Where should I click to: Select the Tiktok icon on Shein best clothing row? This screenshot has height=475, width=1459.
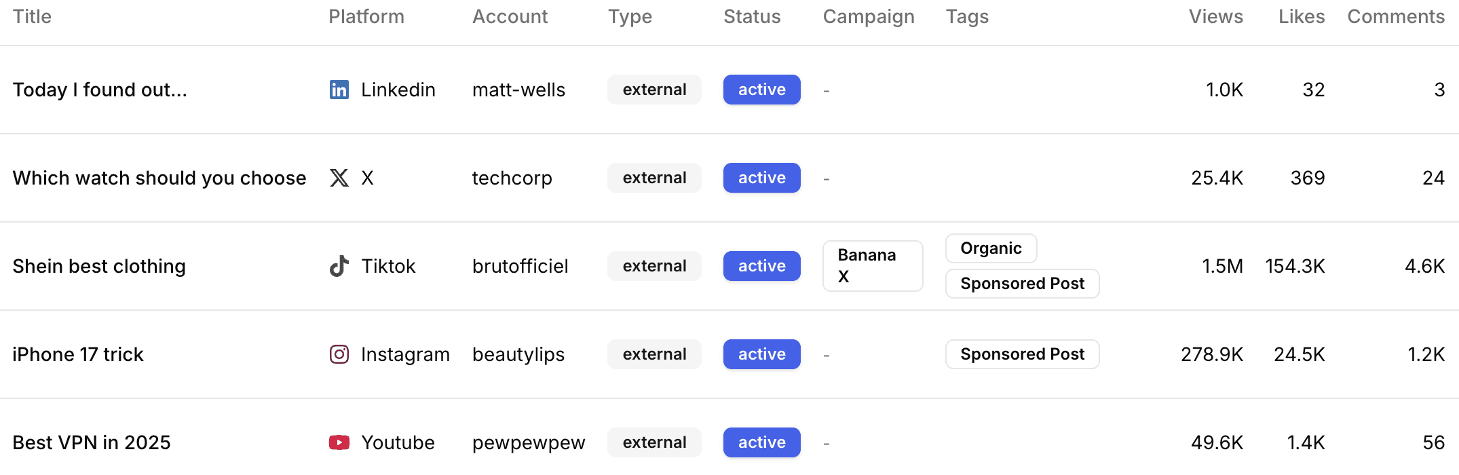[339, 265]
